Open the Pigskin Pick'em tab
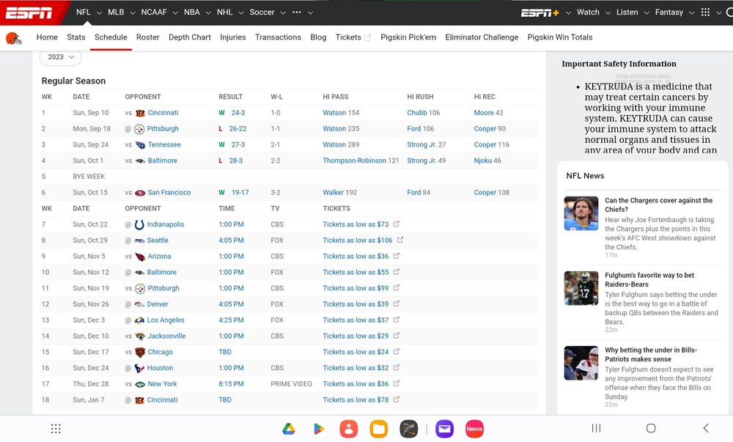 [x=408, y=37]
